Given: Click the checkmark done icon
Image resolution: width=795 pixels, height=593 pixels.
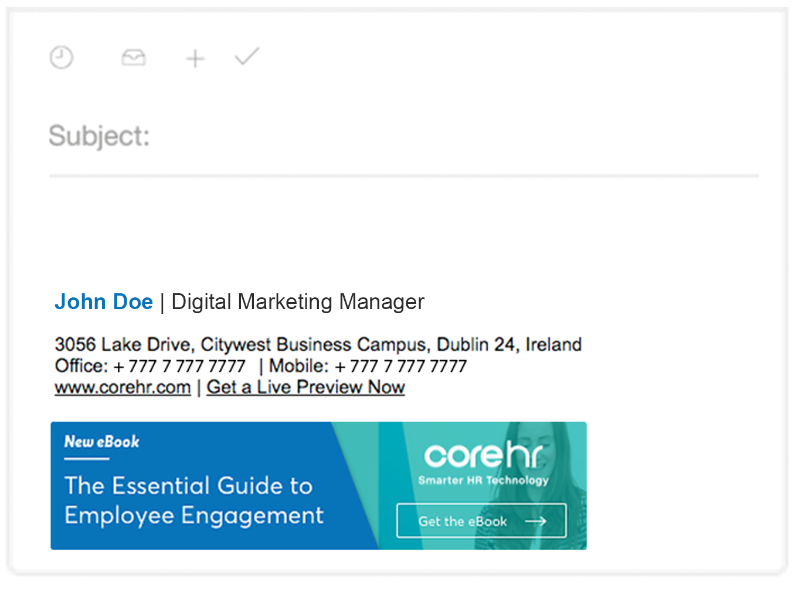Looking at the screenshot, I should [x=247, y=56].
